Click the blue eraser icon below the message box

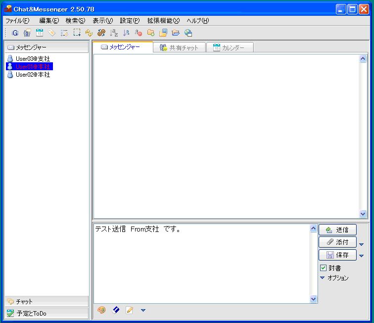[x=116, y=310]
